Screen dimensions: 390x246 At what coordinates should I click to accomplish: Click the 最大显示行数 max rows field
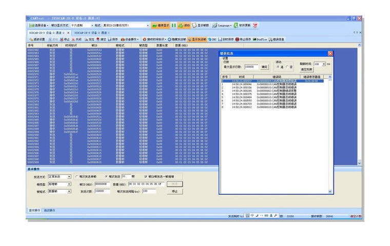coord(251,67)
